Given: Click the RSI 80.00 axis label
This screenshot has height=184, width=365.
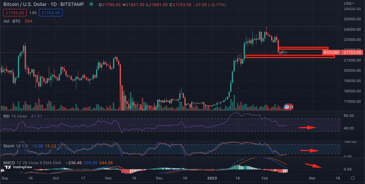Looking at the screenshot, I should [349, 116].
